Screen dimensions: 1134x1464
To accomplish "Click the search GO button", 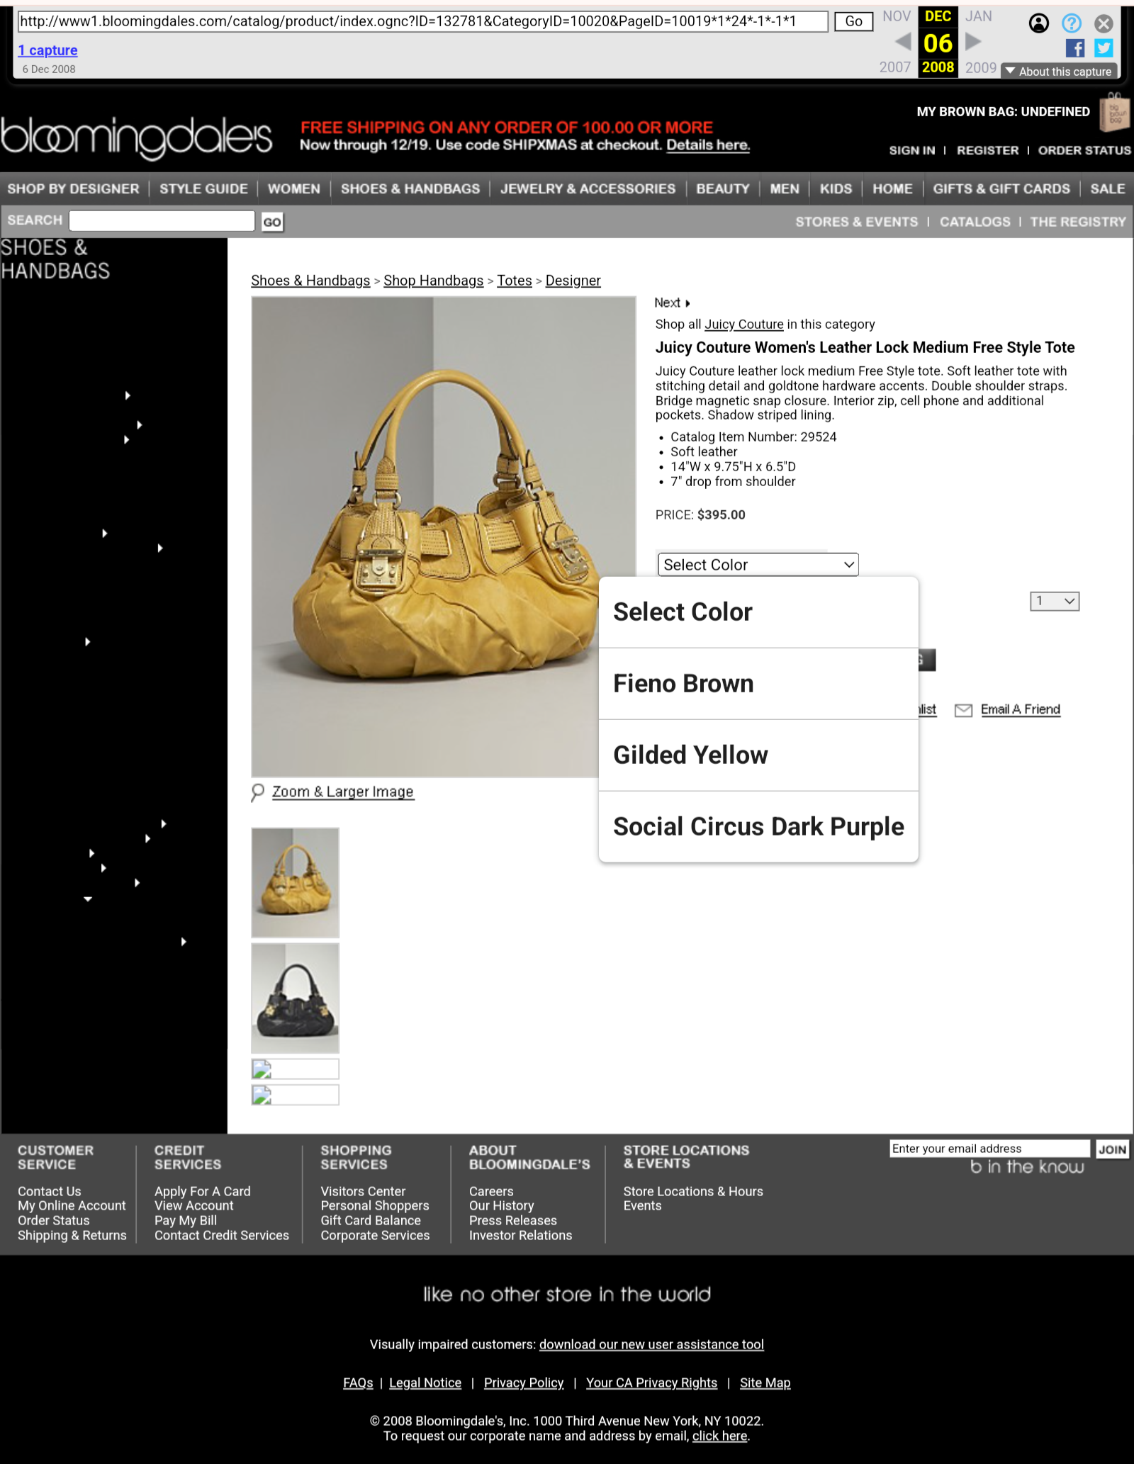I will (272, 222).
